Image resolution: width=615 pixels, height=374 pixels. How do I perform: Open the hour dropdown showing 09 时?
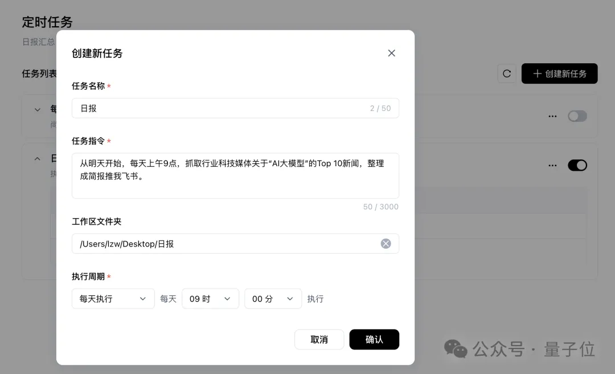click(210, 298)
